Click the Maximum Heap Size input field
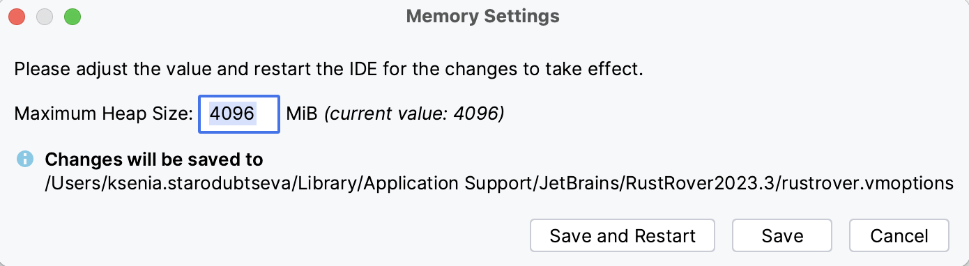This screenshot has width=969, height=266. tap(239, 114)
